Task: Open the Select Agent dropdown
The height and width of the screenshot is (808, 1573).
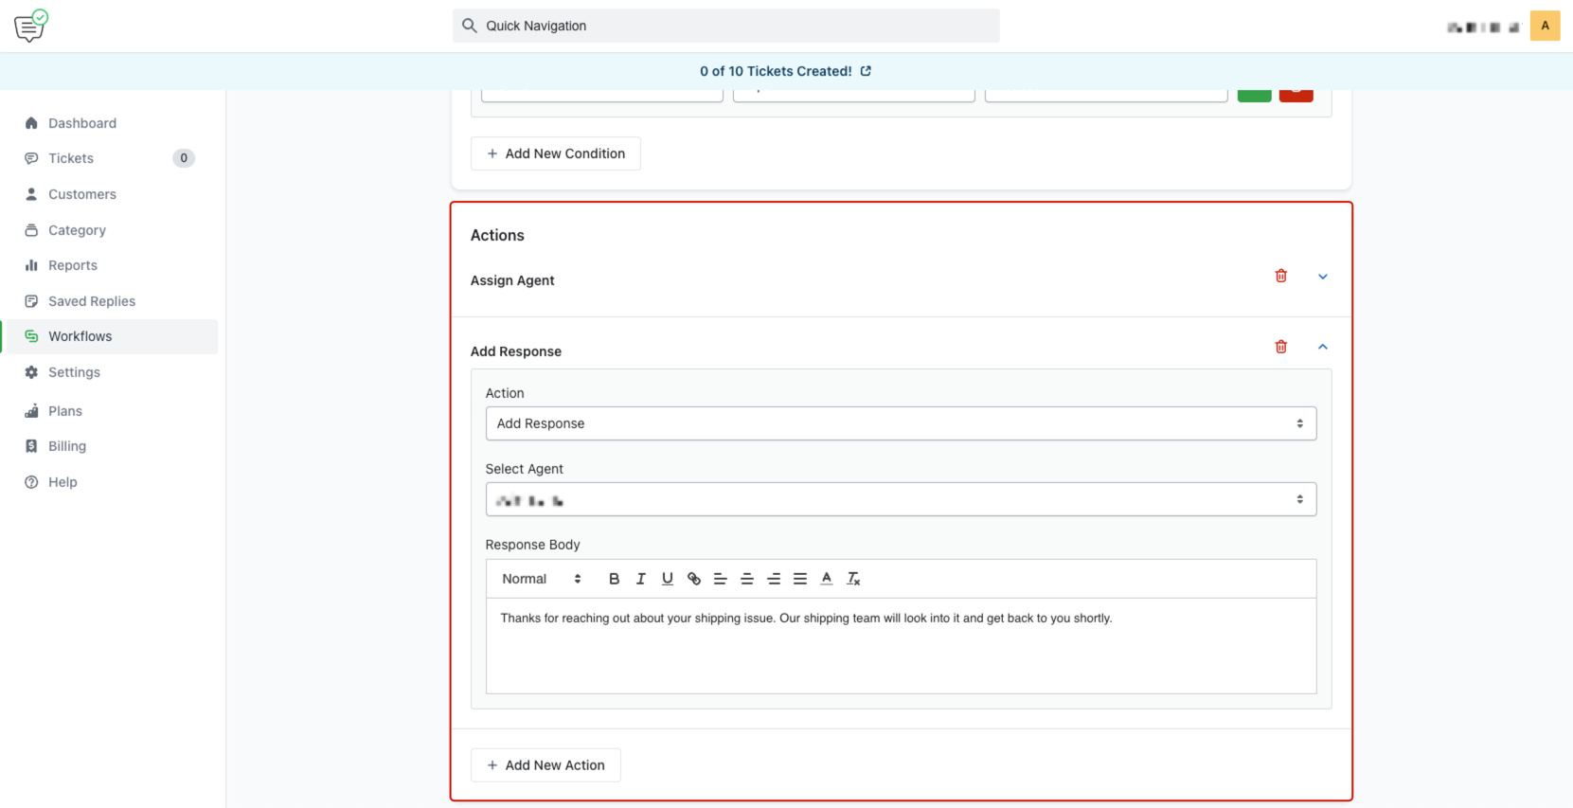Action: (900, 499)
